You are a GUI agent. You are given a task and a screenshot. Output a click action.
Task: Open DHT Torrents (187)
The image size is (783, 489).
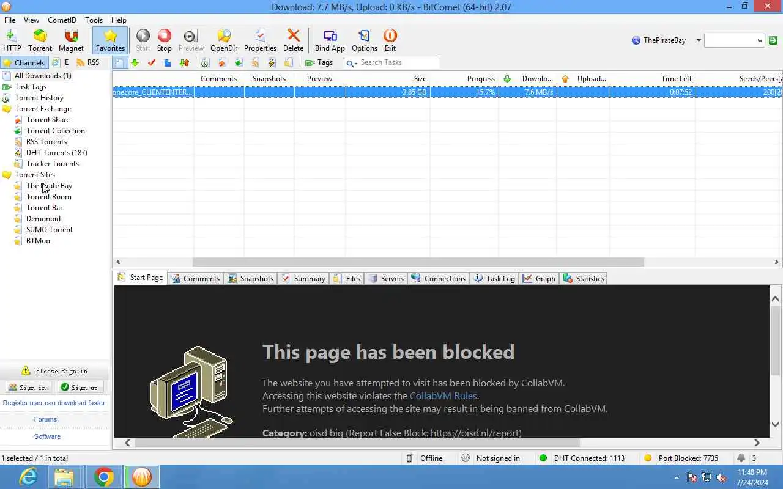[57, 153]
